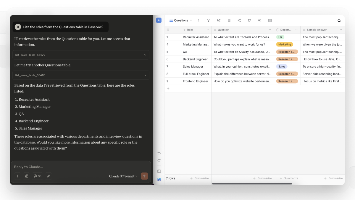Viewport: 355px width, 200px height.
Task: Expand the list_rows_table_55485 tool call
Action: coord(81,75)
